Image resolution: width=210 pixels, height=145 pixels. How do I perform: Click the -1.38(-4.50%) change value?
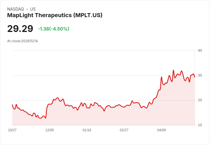tap(54, 29)
